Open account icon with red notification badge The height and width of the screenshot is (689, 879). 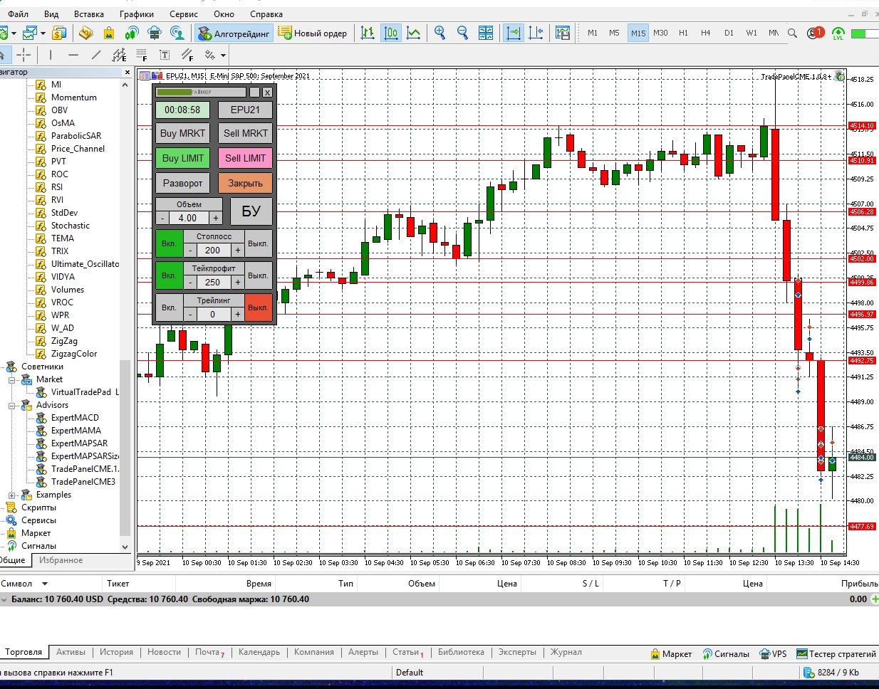pos(815,33)
